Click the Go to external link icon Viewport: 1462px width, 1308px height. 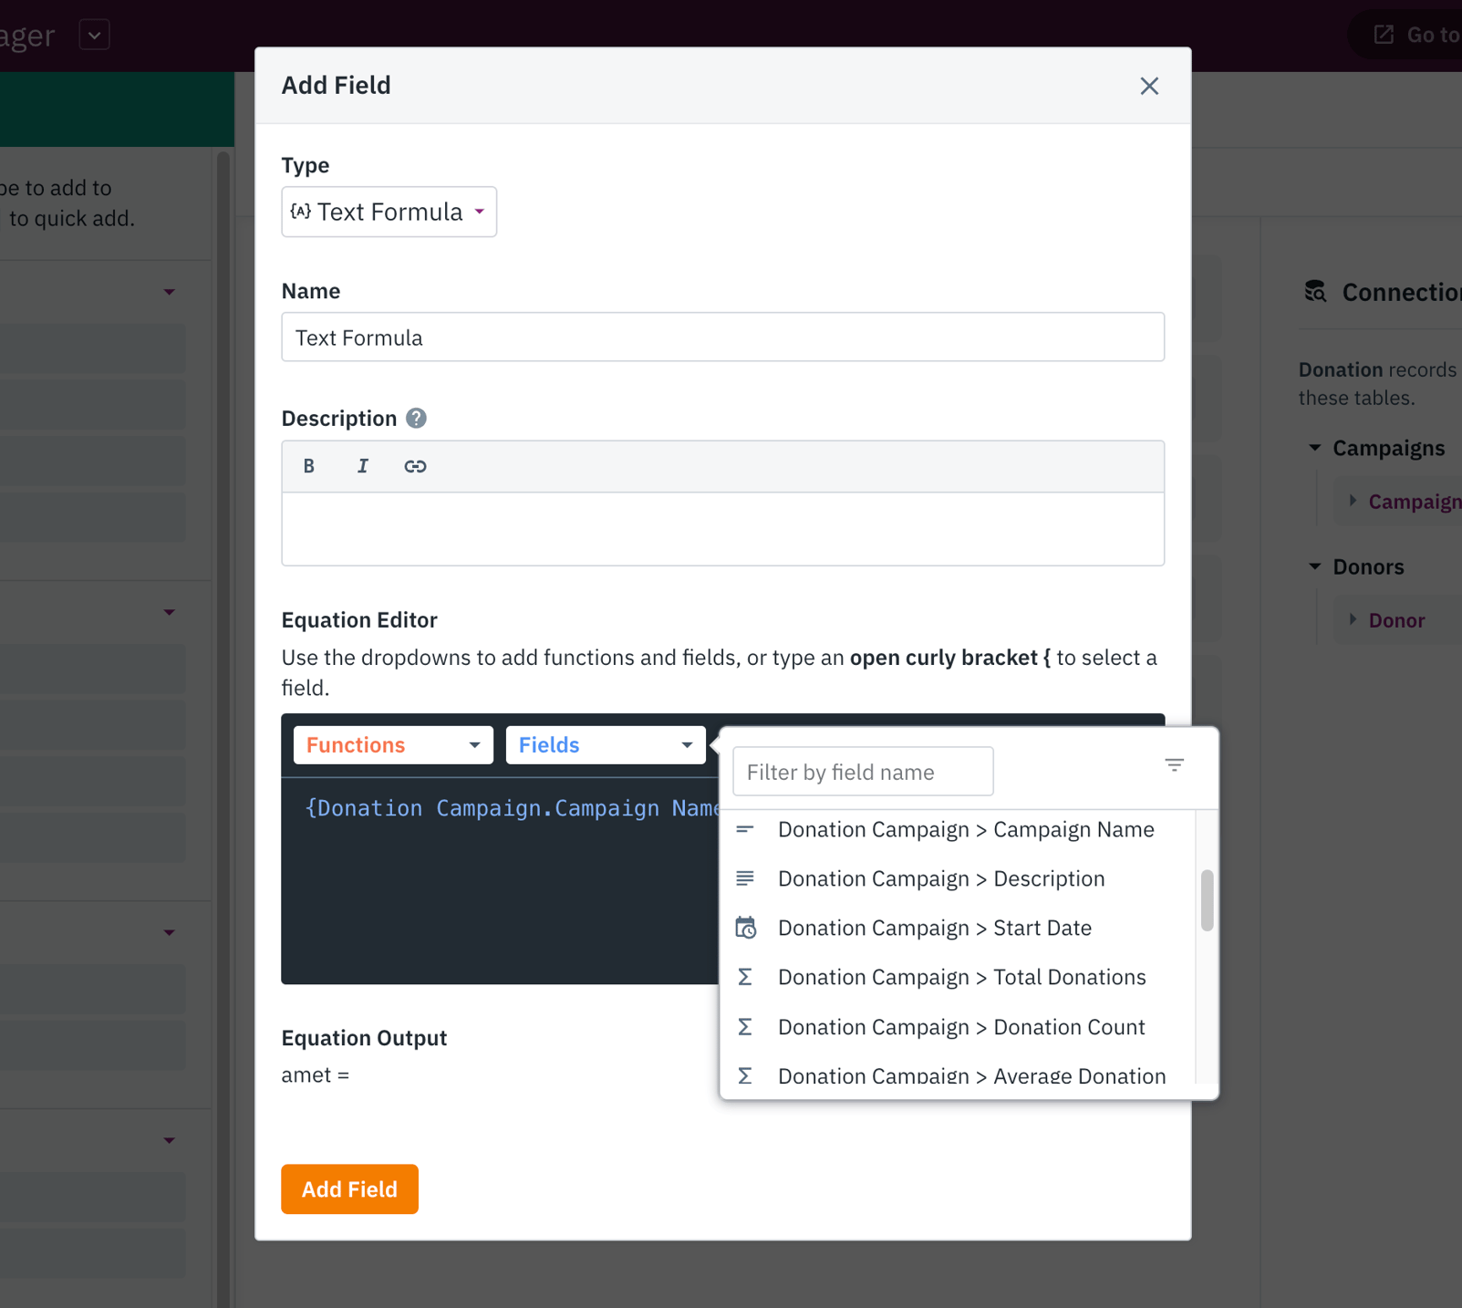pyautogui.click(x=1384, y=35)
